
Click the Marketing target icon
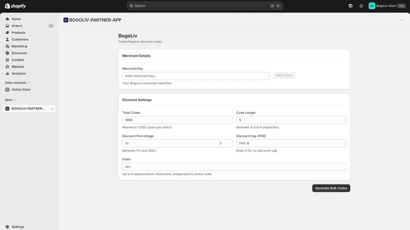click(7, 46)
